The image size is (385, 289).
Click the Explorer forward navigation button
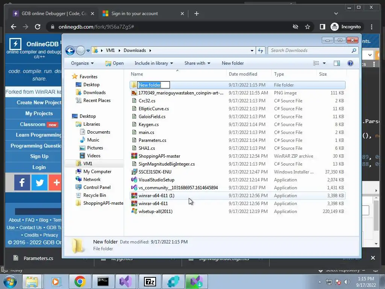[x=80, y=51]
